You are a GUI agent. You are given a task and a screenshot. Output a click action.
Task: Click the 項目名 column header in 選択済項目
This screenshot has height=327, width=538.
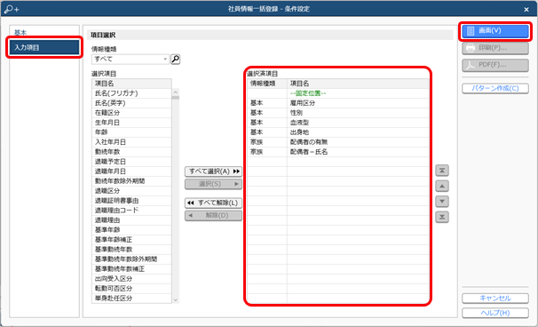coord(358,84)
